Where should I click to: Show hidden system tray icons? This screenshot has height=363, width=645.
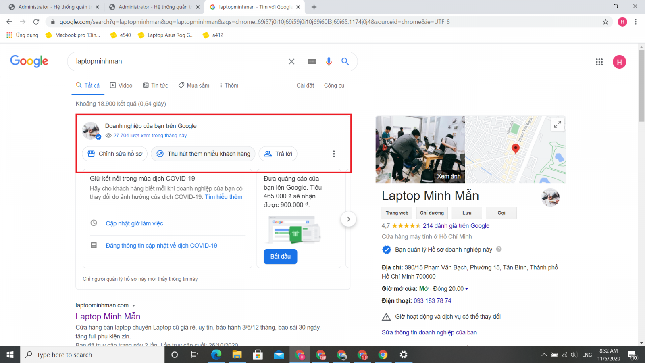544,355
